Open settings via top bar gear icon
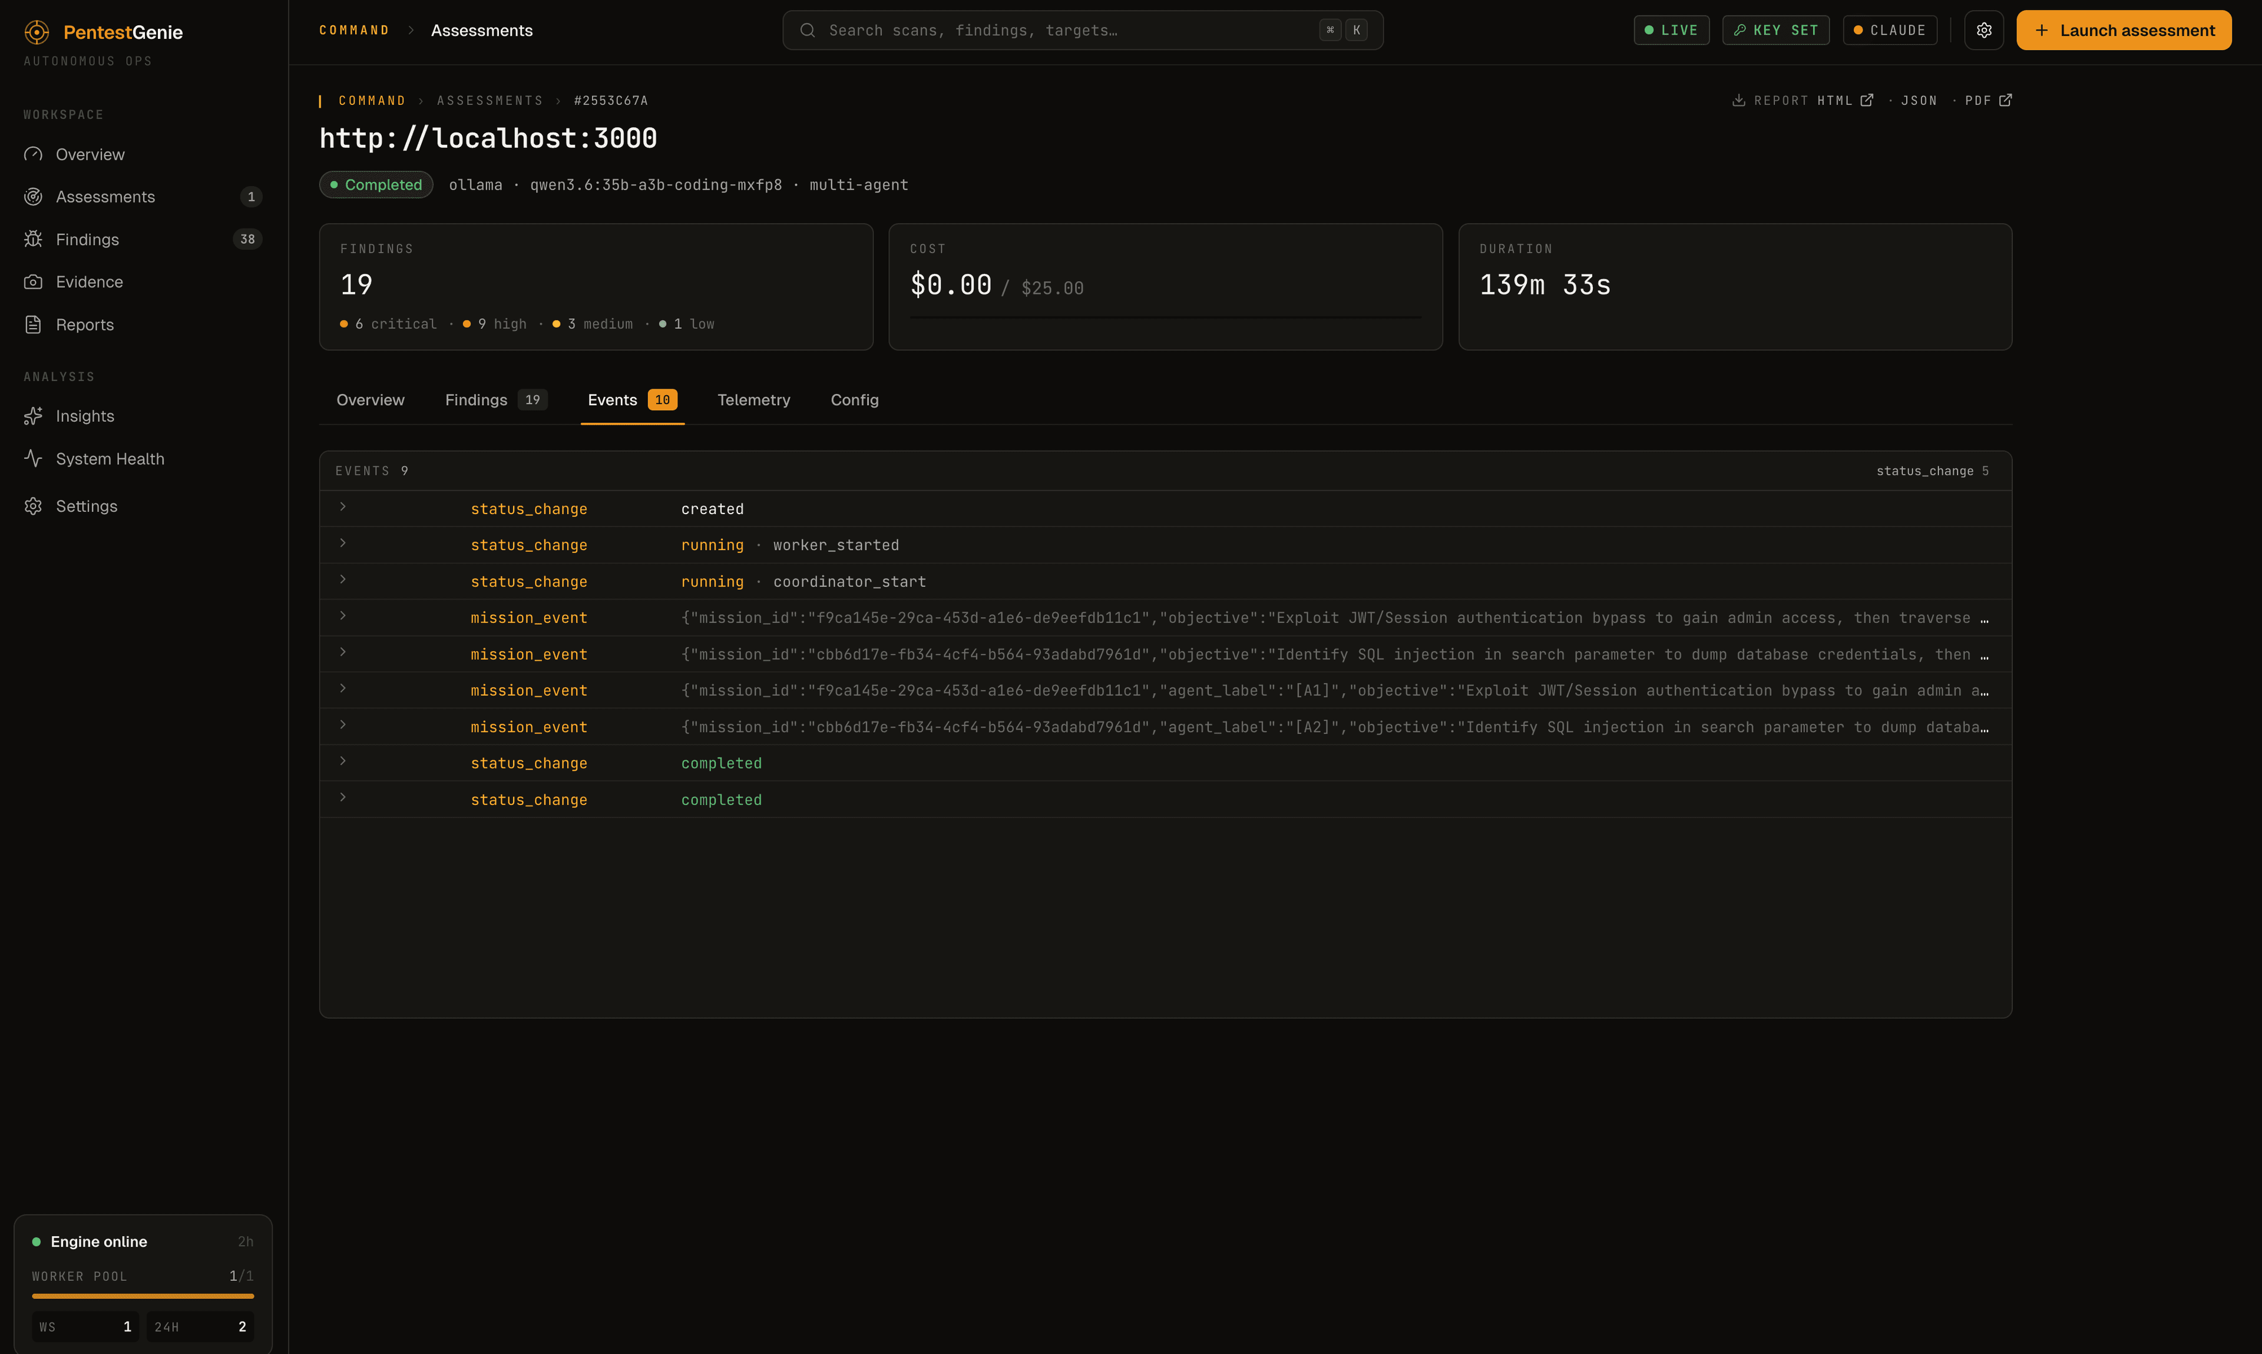 coord(1984,30)
